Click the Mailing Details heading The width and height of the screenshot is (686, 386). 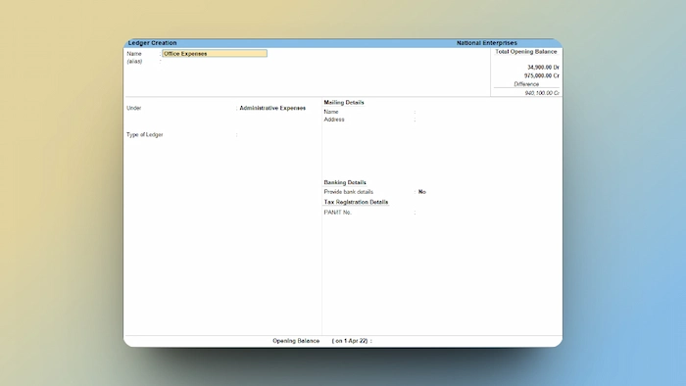click(x=344, y=102)
